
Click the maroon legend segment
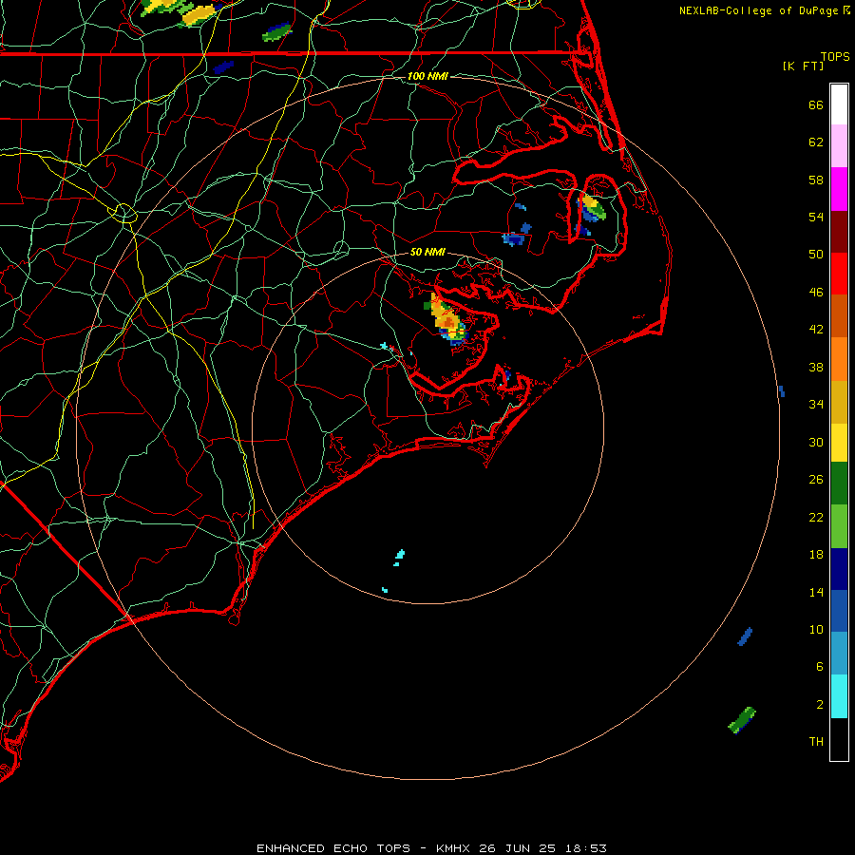(839, 231)
